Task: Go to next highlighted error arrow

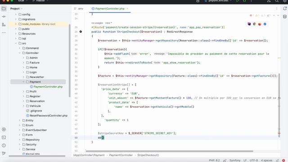Action: click(278, 16)
